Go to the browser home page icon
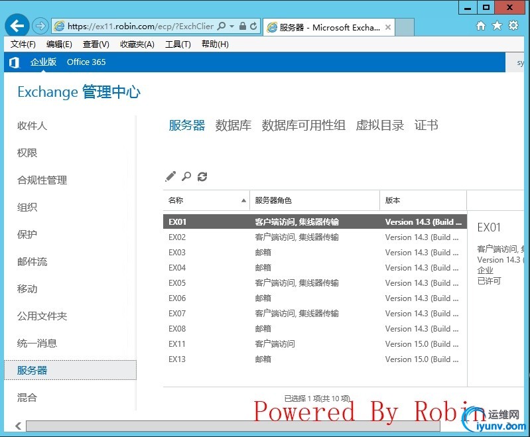Viewport: 530px width, 437px height. pyautogui.click(x=481, y=26)
